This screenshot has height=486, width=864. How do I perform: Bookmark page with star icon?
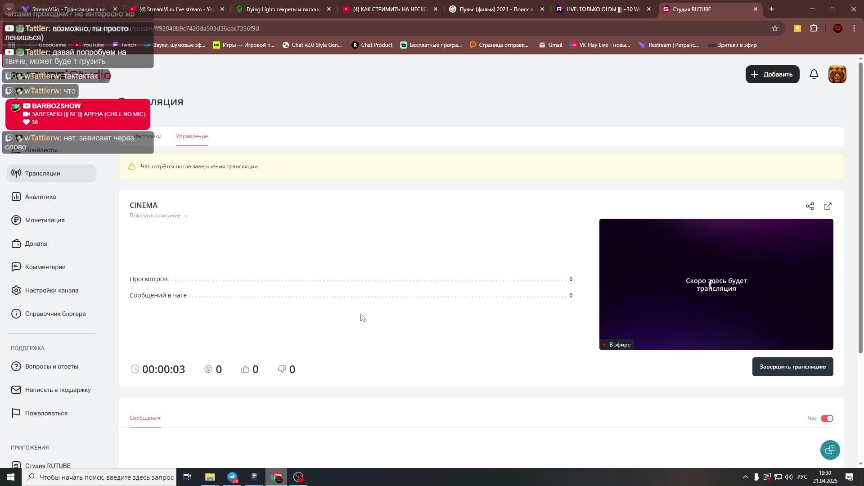click(774, 28)
